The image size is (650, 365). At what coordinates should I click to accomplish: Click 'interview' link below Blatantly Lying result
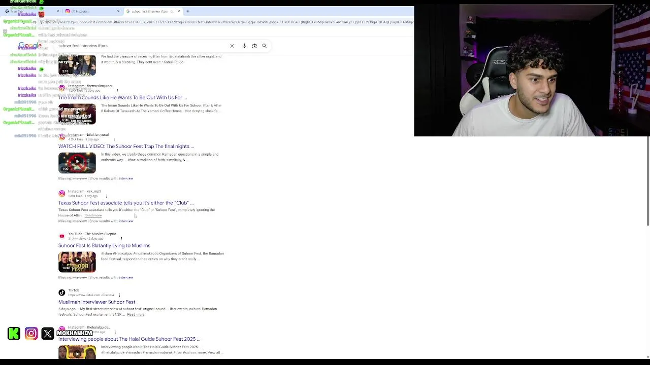pyautogui.click(x=126, y=277)
